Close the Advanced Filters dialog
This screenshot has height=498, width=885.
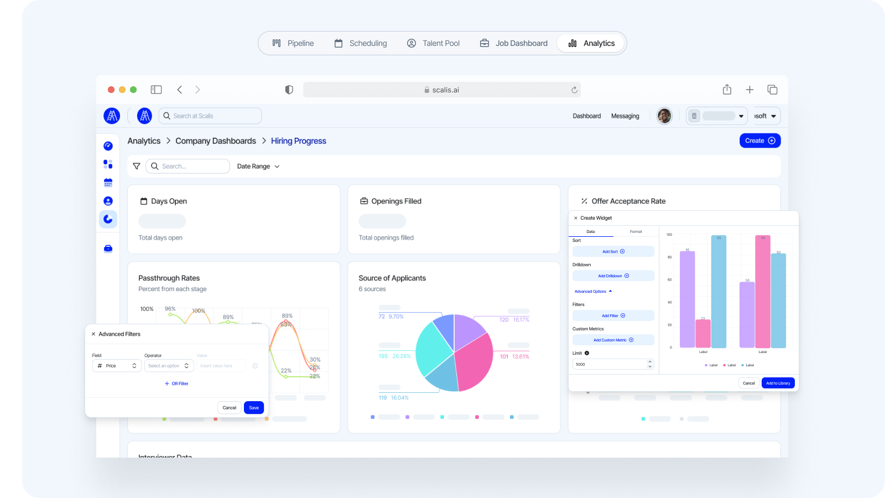tap(93, 334)
